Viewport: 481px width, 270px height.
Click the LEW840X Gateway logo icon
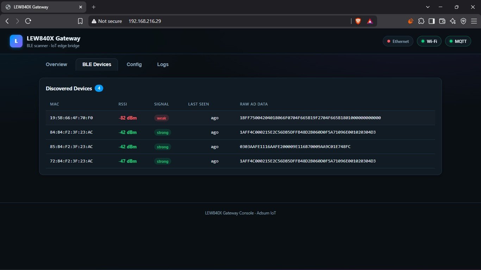16,41
